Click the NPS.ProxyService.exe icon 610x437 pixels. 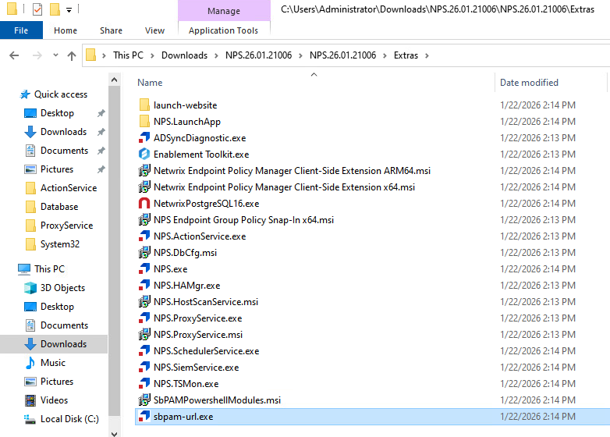144,318
